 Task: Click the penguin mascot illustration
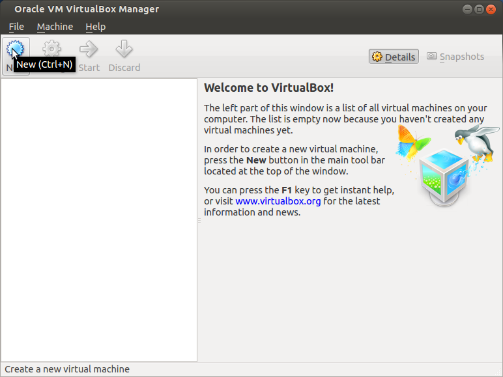tap(474, 143)
